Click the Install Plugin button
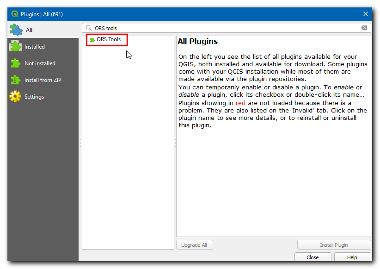 [x=334, y=245]
